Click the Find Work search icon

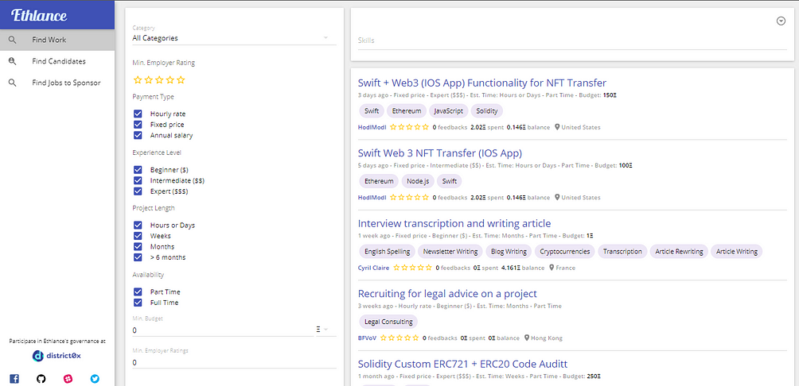pyautogui.click(x=13, y=40)
